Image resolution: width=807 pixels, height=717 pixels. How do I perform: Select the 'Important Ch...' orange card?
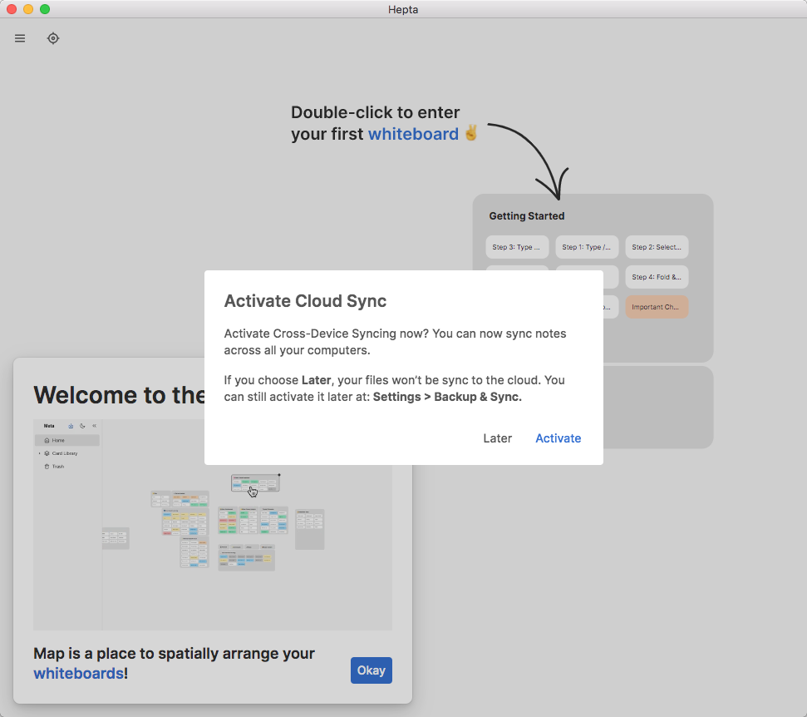click(x=657, y=307)
